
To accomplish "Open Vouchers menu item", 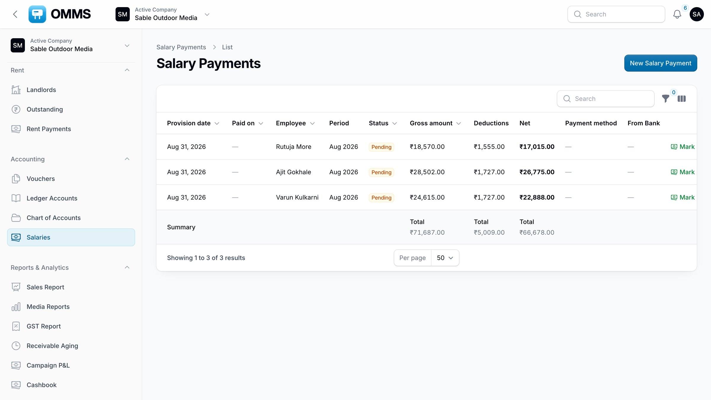I will point(71,179).
